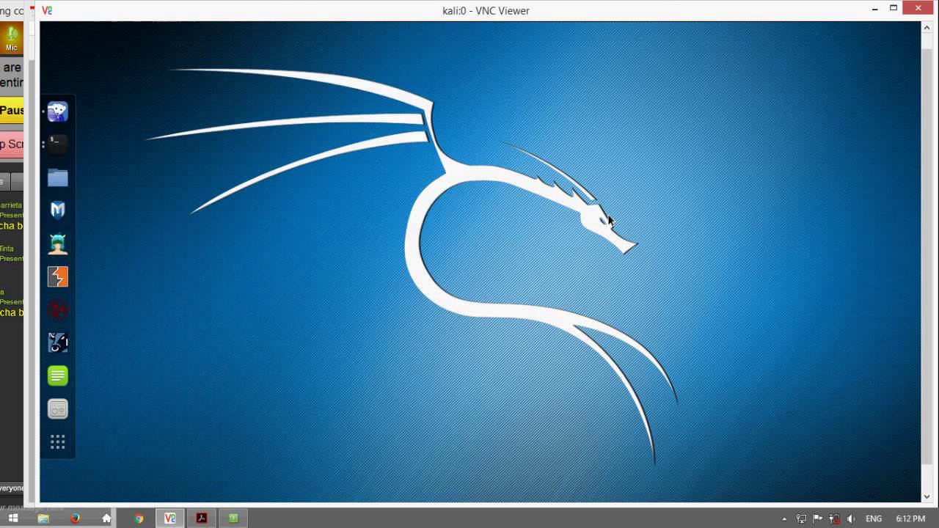Viewport: 939px width, 528px height.
Task: Change ENG input language indicator
Action: pyautogui.click(x=874, y=519)
